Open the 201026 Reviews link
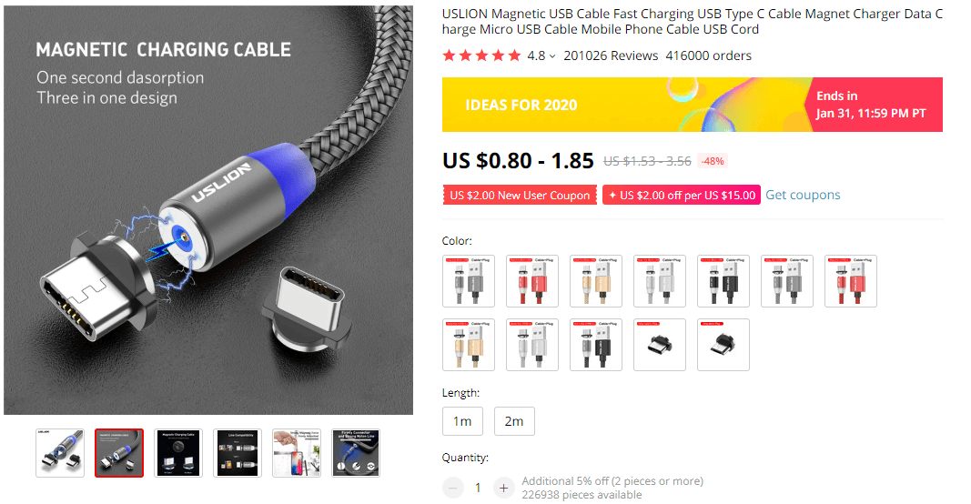The height and width of the screenshot is (504, 971). 611,55
